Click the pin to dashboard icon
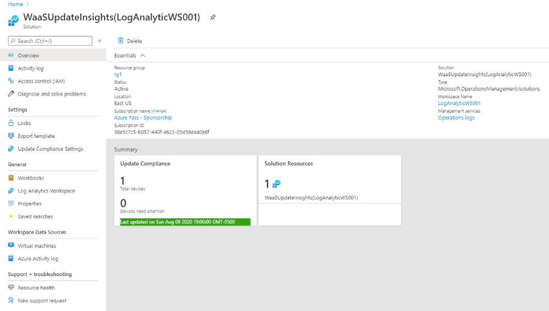 213,17
